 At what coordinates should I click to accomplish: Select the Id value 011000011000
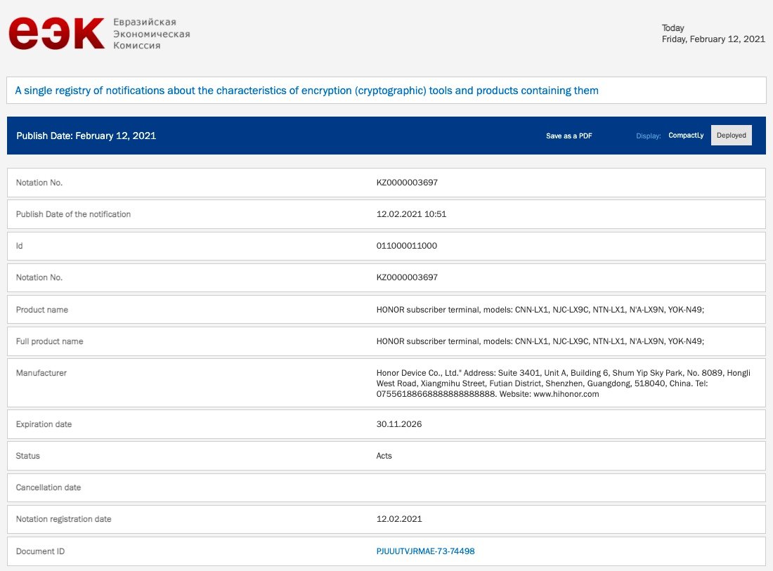[407, 246]
